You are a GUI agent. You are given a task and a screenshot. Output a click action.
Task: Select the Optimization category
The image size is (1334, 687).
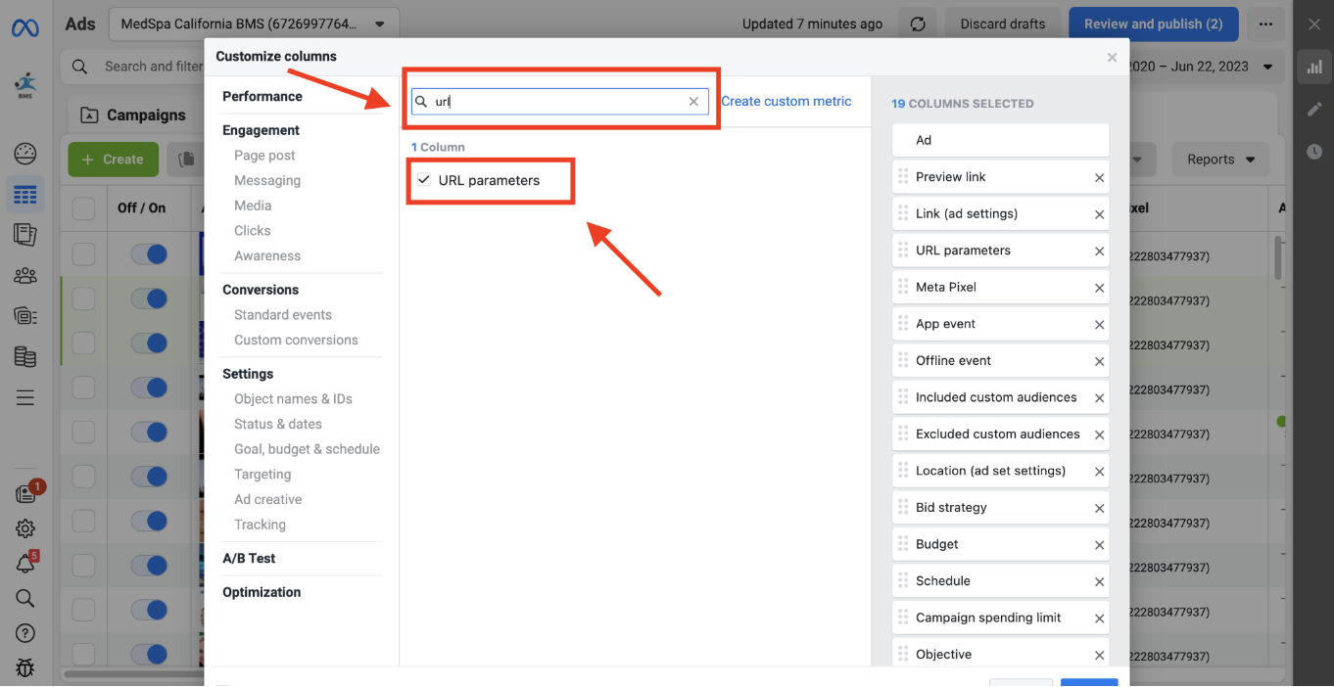(x=262, y=592)
